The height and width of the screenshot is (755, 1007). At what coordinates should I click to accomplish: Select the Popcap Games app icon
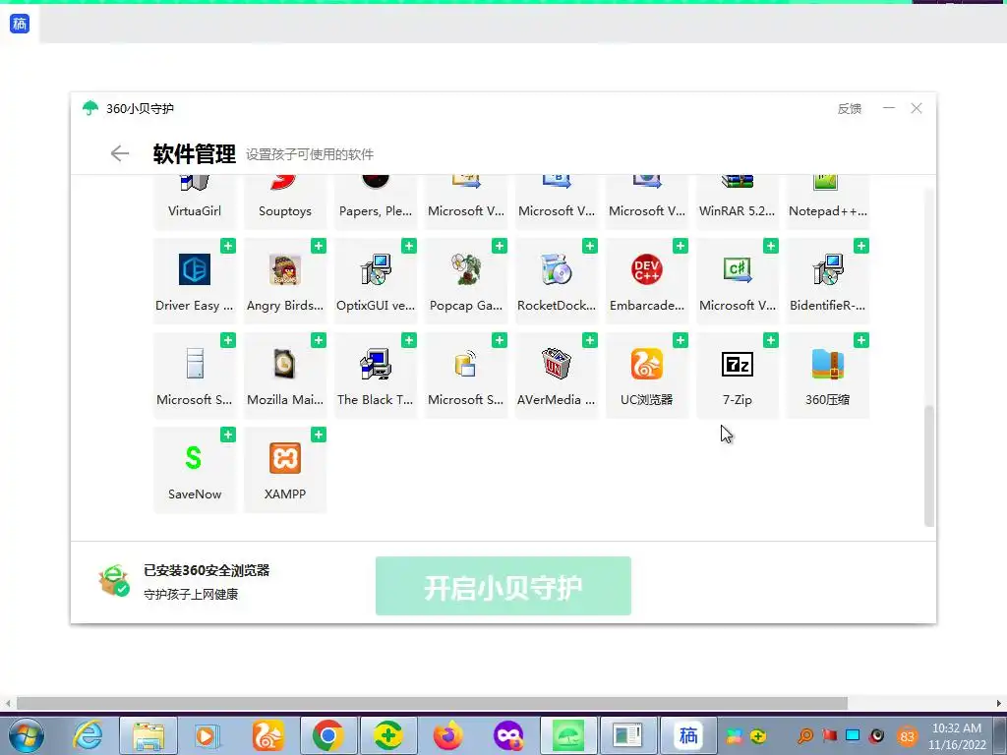[x=465, y=269]
